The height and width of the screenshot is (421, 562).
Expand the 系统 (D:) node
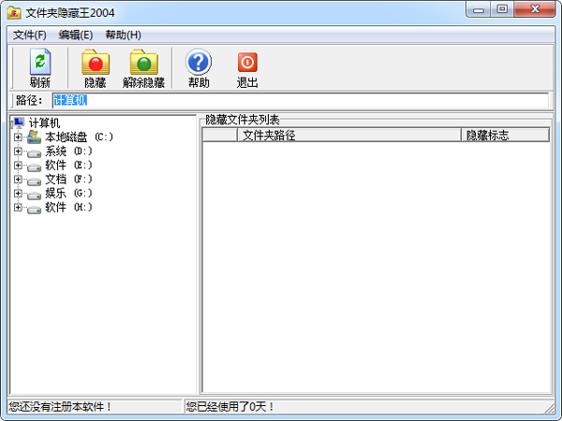click(x=18, y=151)
